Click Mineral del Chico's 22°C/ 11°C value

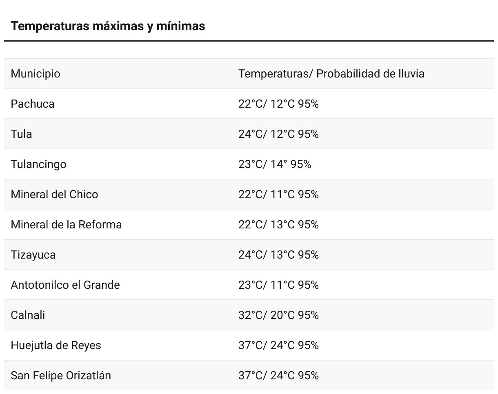coord(278,195)
